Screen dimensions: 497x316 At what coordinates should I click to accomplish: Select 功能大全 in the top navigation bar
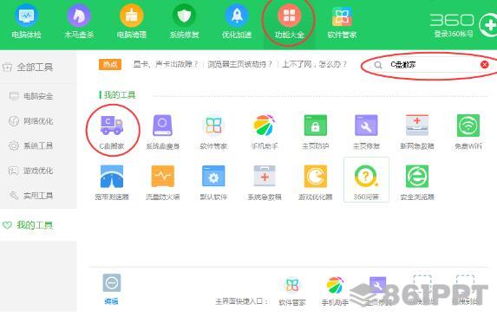tap(289, 23)
